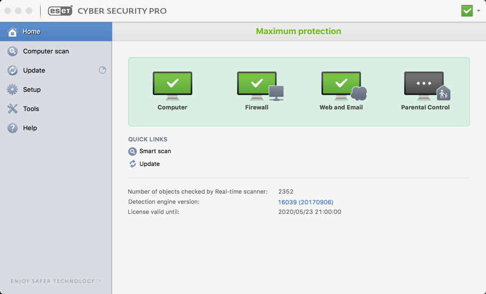Click the Update quick link text
The width and height of the screenshot is (486, 294).
coord(150,164)
